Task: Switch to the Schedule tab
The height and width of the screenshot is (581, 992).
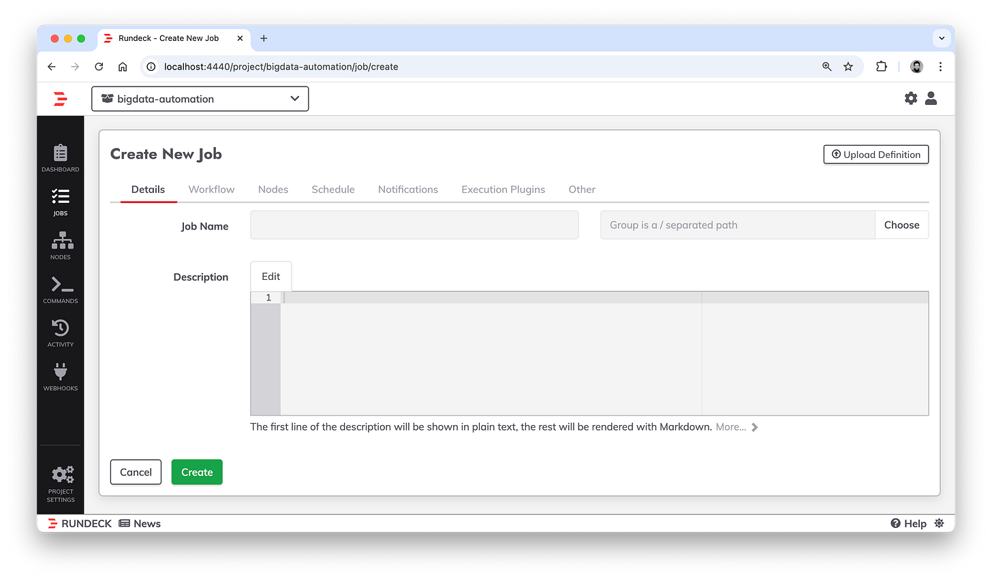Action: (x=333, y=189)
